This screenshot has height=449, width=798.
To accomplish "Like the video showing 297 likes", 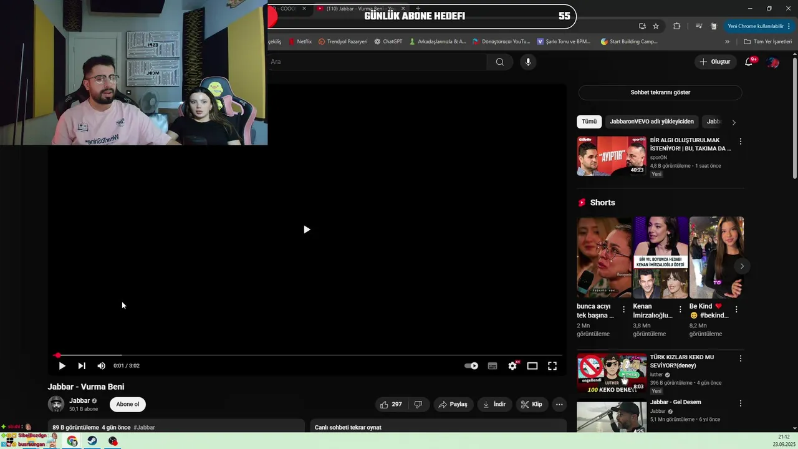I will [x=392, y=404].
